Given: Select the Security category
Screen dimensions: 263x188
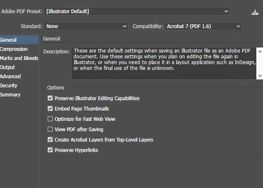Looking at the screenshot, I should coord(9,85).
